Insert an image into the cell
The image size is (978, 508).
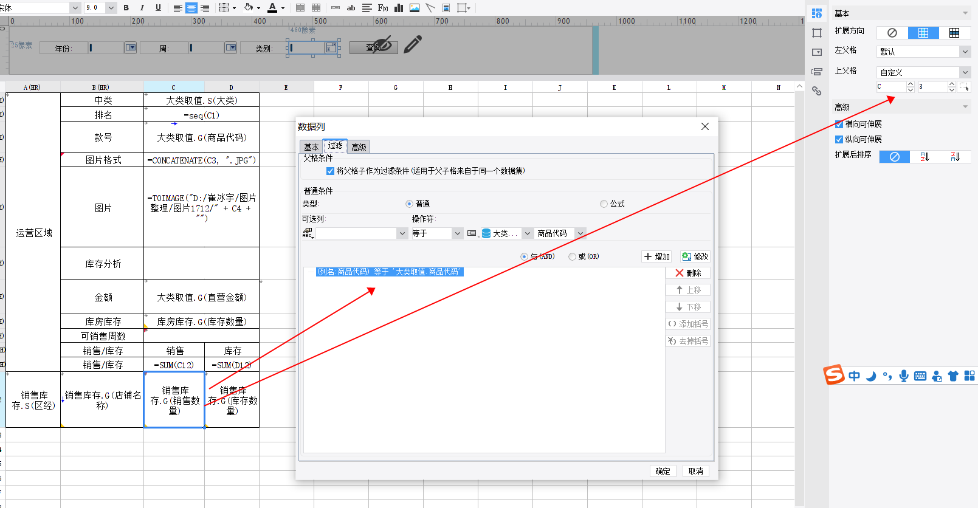click(415, 8)
